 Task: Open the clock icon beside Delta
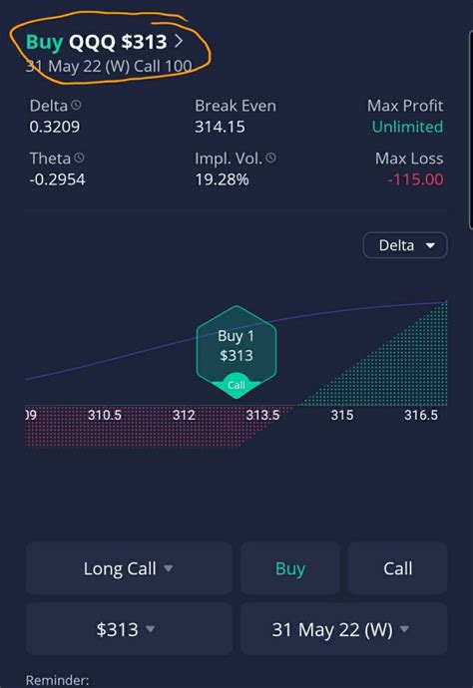76,106
